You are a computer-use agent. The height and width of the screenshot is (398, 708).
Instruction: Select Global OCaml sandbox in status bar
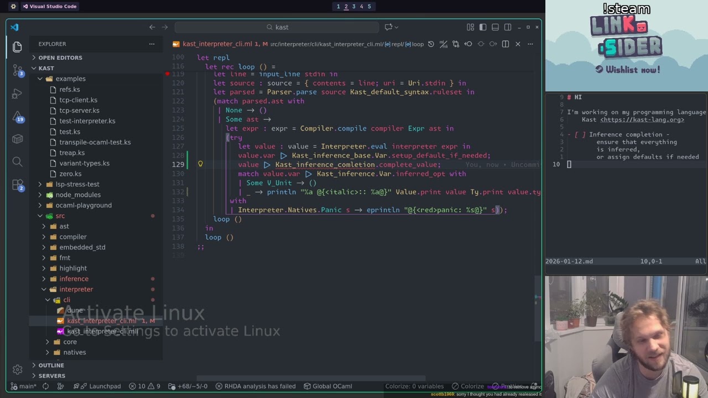point(328,386)
